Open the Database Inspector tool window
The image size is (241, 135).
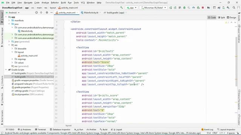point(60,129)
